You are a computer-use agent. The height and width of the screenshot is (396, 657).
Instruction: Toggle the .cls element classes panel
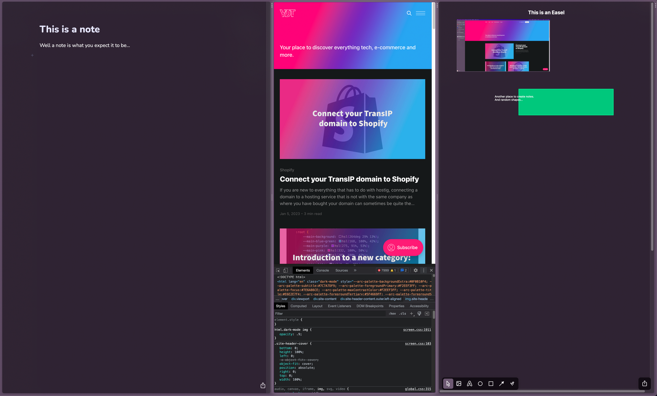(x=403, y=314)
